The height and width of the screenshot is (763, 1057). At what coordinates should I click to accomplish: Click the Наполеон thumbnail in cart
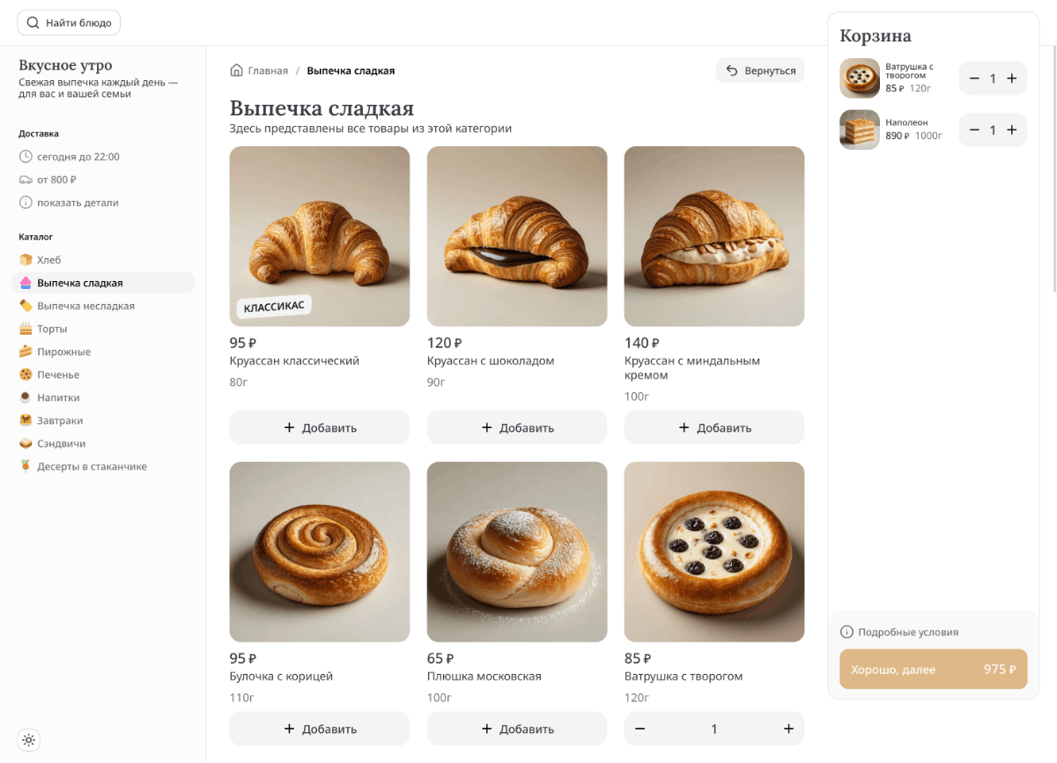pyautogui.click(x=860, y=130)
